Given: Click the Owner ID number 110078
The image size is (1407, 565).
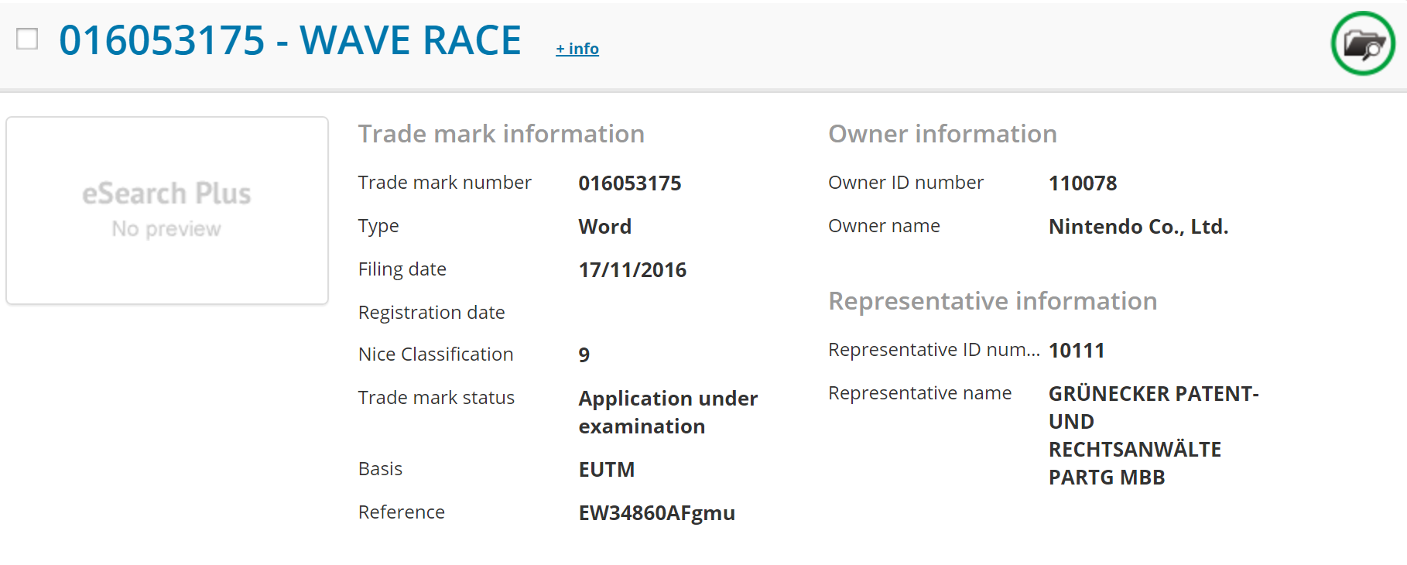Looking at the screenshot, I should [1082, 183].
